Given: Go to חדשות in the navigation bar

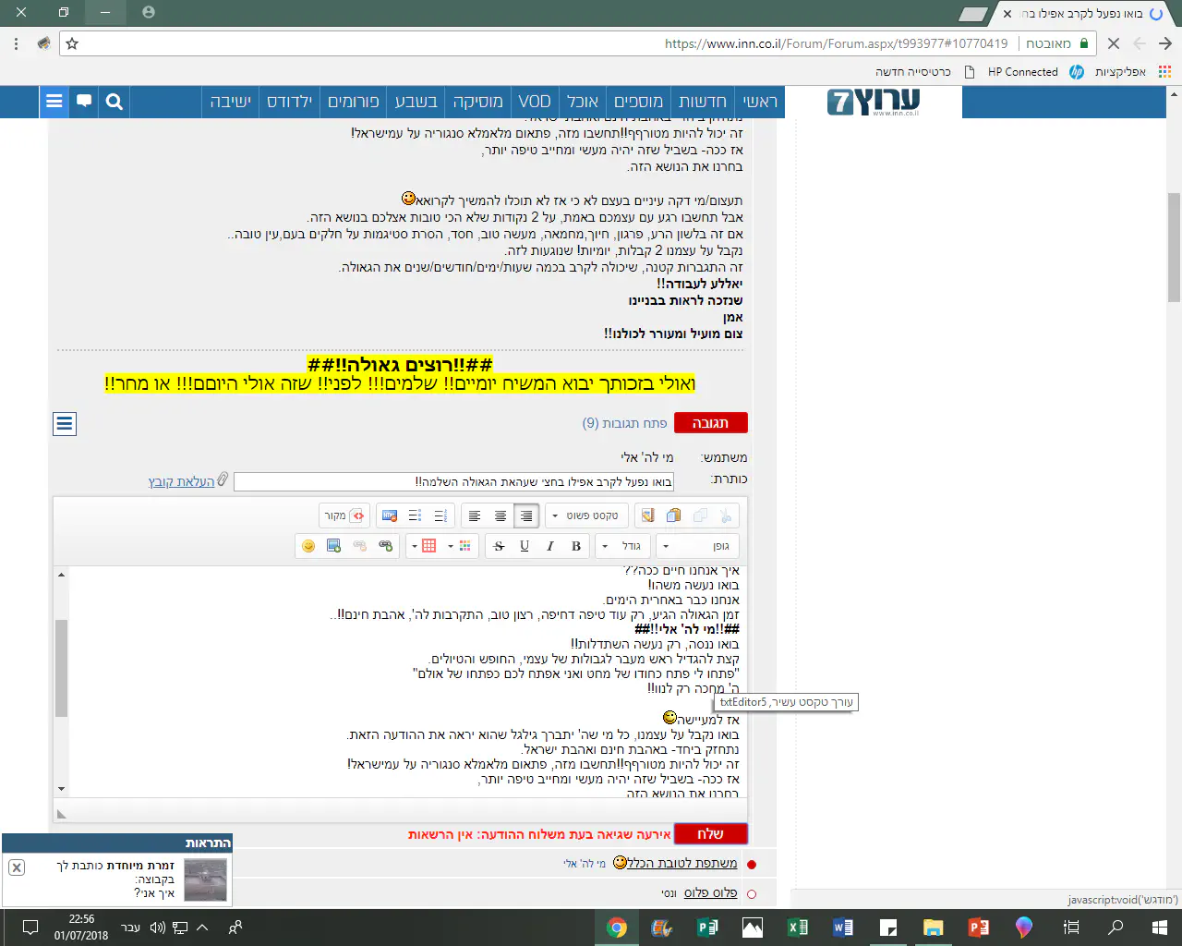Looking at the screenshot, I should pyautogui.click(x=703, y=102).
